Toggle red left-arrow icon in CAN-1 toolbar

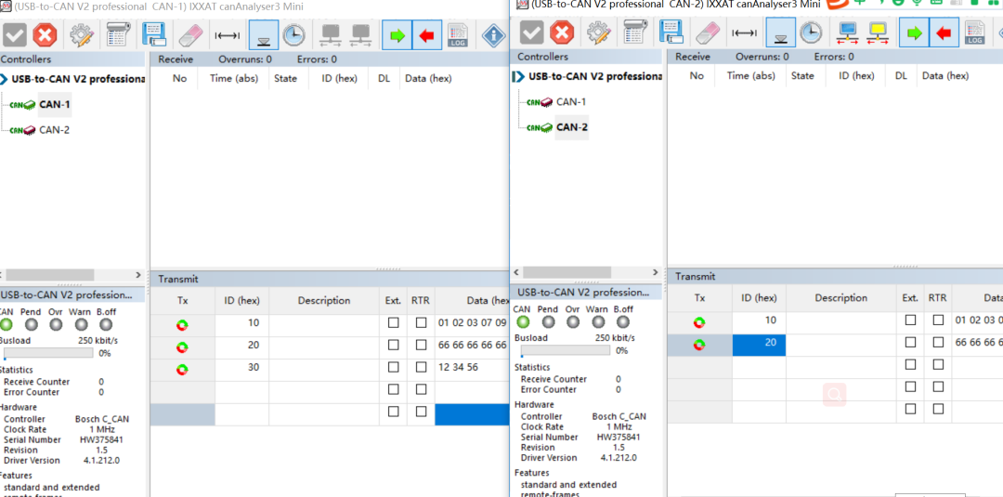click(426, 34)
